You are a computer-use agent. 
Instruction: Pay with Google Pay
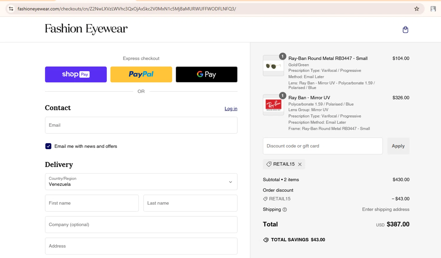click(x=206, y=74)
